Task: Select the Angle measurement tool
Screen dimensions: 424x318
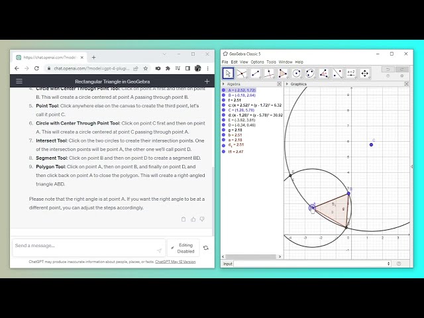Action: point(324,74)
